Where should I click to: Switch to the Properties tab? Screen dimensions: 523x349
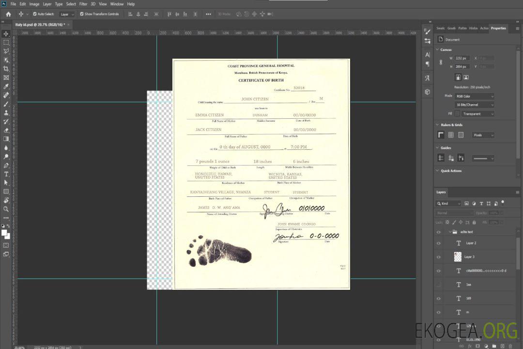point(498,29)
